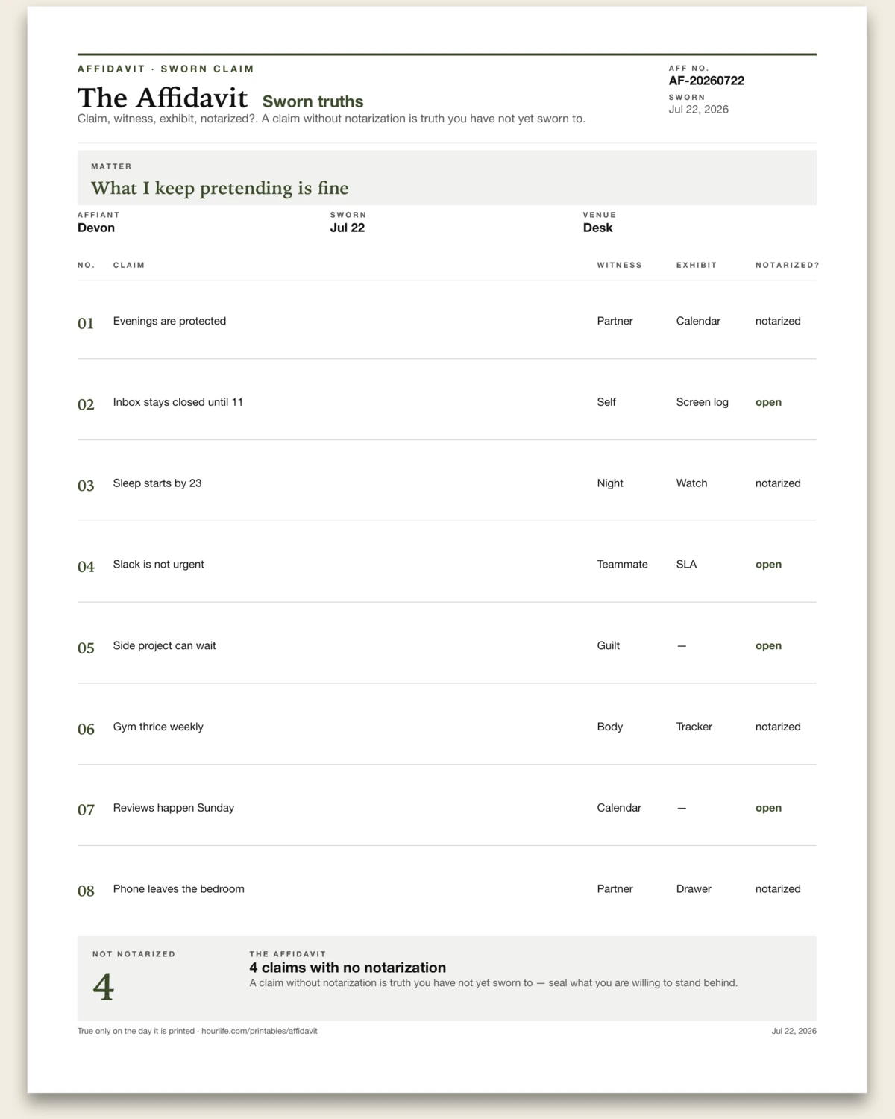Click the "open" status for Inbox stays closed claim
895x1119 pixels.
tap(768, 402)
